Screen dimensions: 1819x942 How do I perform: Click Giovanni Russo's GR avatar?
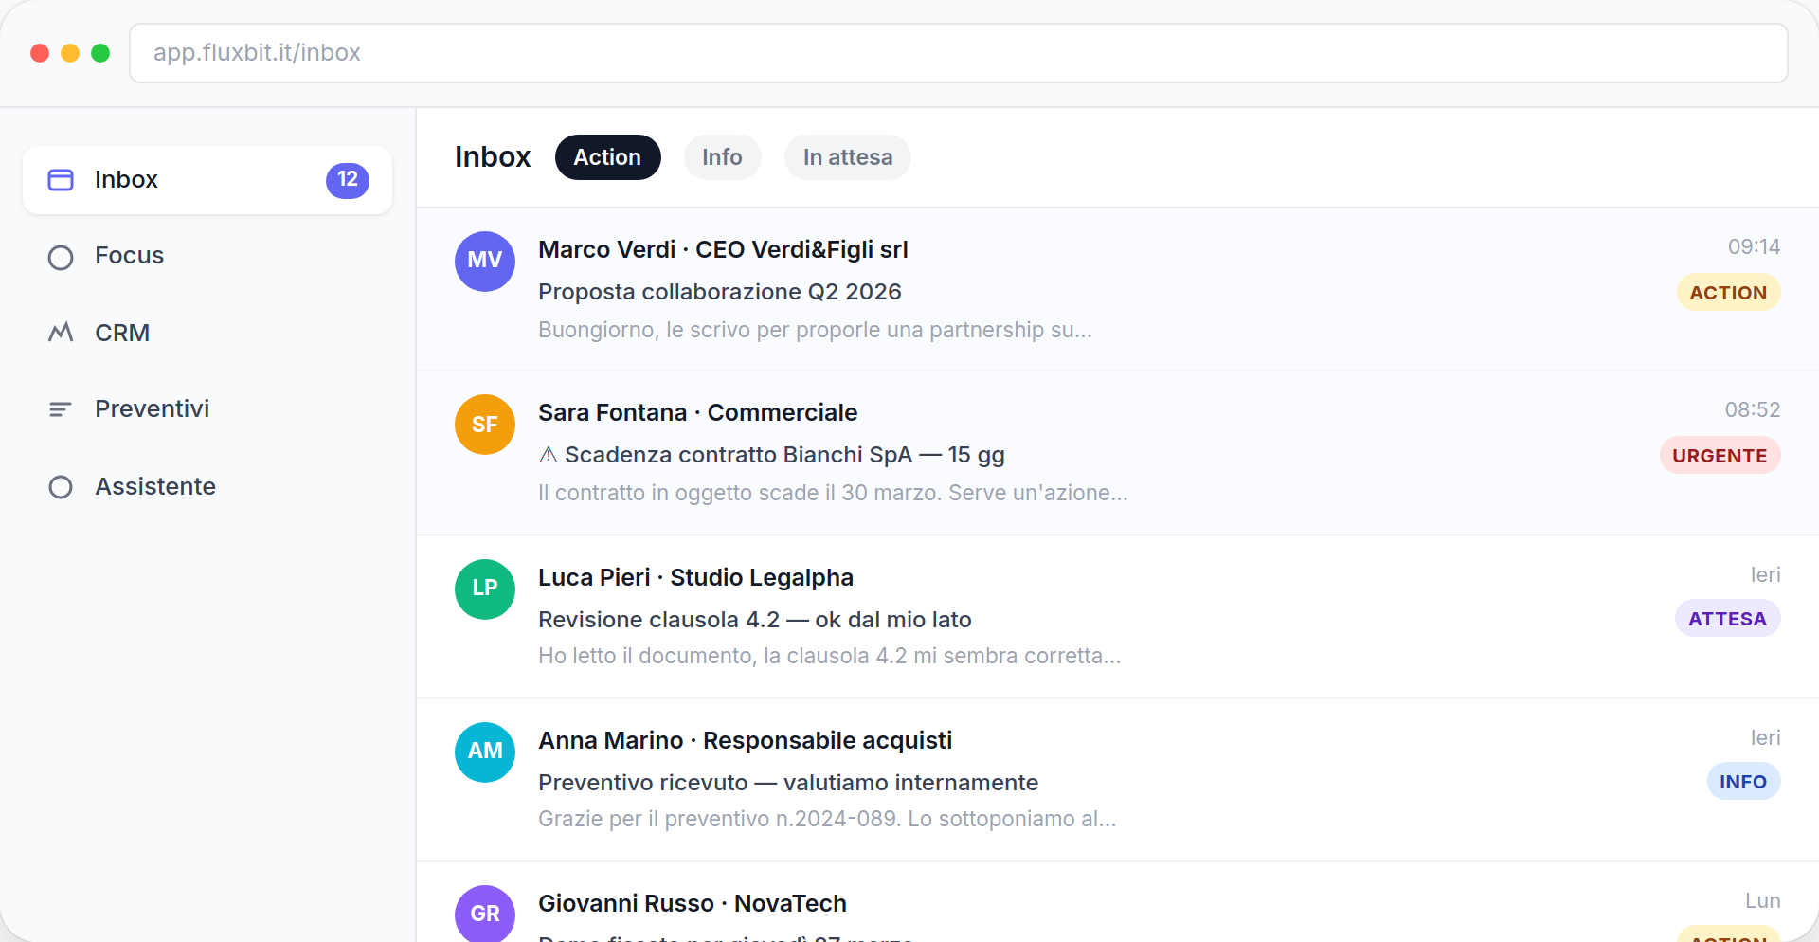click(x=484, y=914)
